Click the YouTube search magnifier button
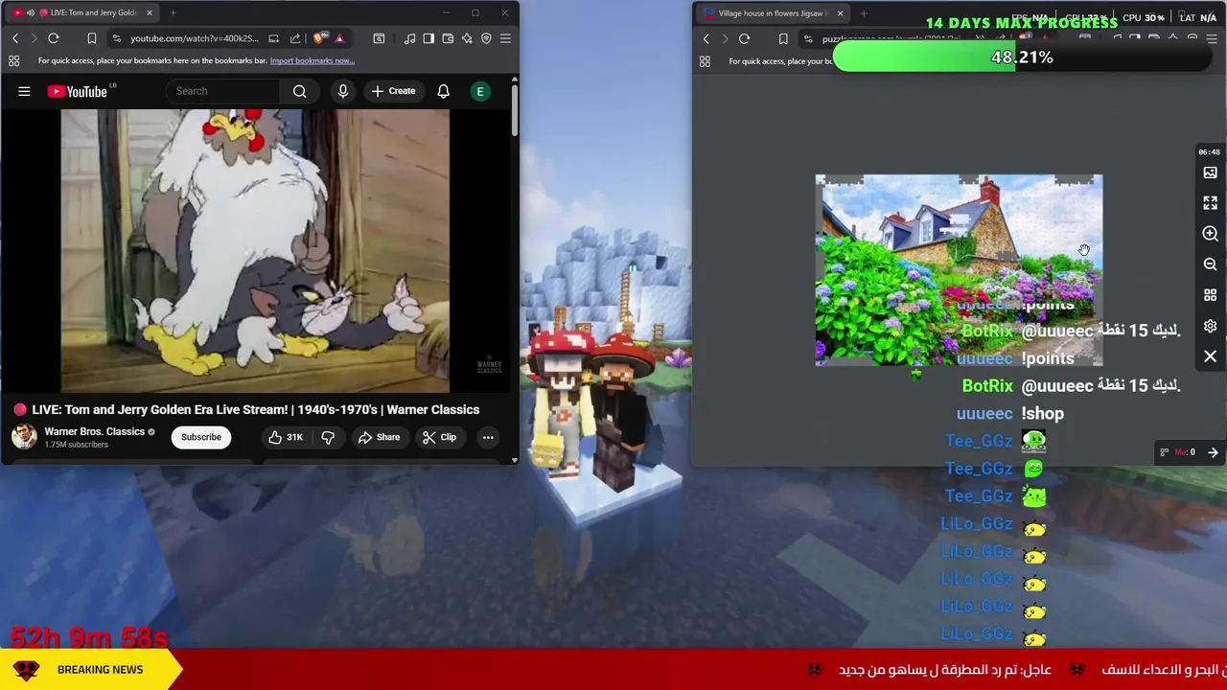The image size is (1227, 690). click(x=300, y=91)
